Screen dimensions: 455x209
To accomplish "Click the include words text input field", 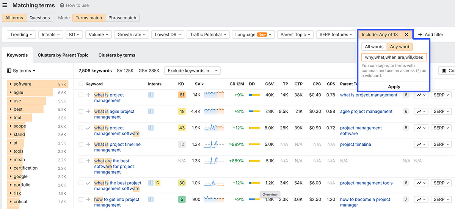I will tap(394, 57).
